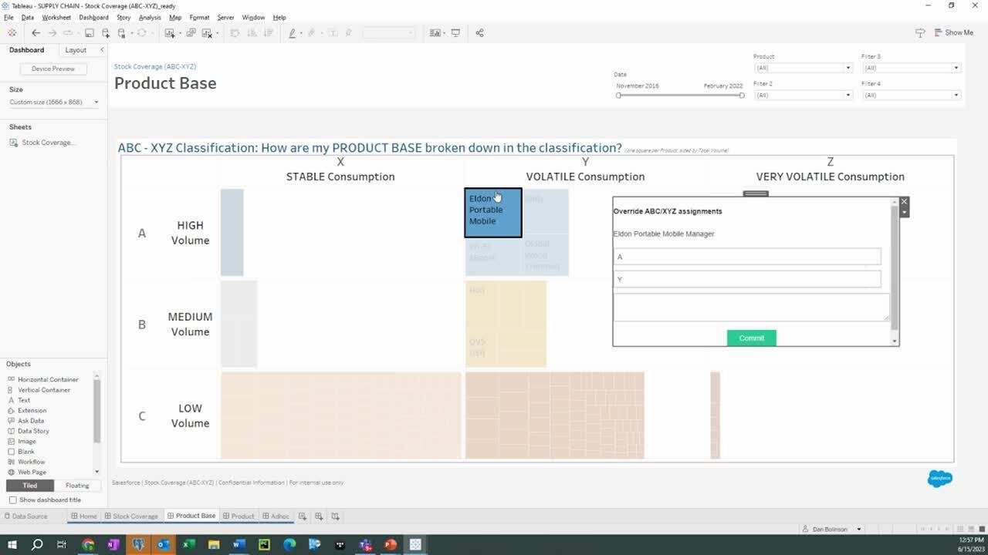988x555 pixels.
Task: Open the Analysis menu
Action: coord(150,17)
